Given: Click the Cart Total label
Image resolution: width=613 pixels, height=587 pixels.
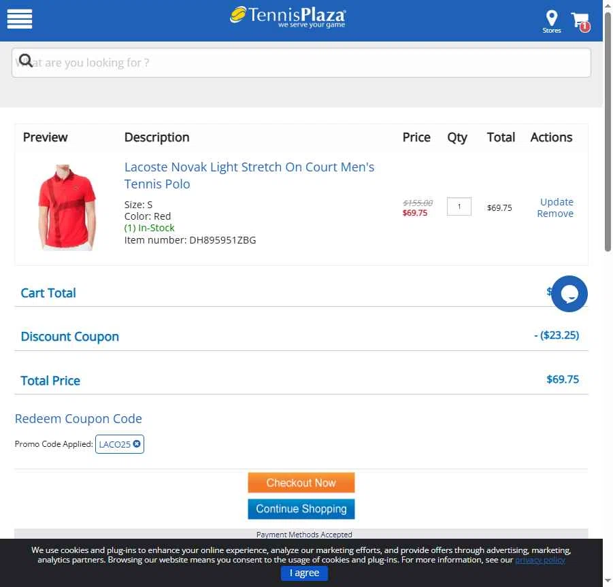Looking at the screenshot, I should (x=48, y=292).
